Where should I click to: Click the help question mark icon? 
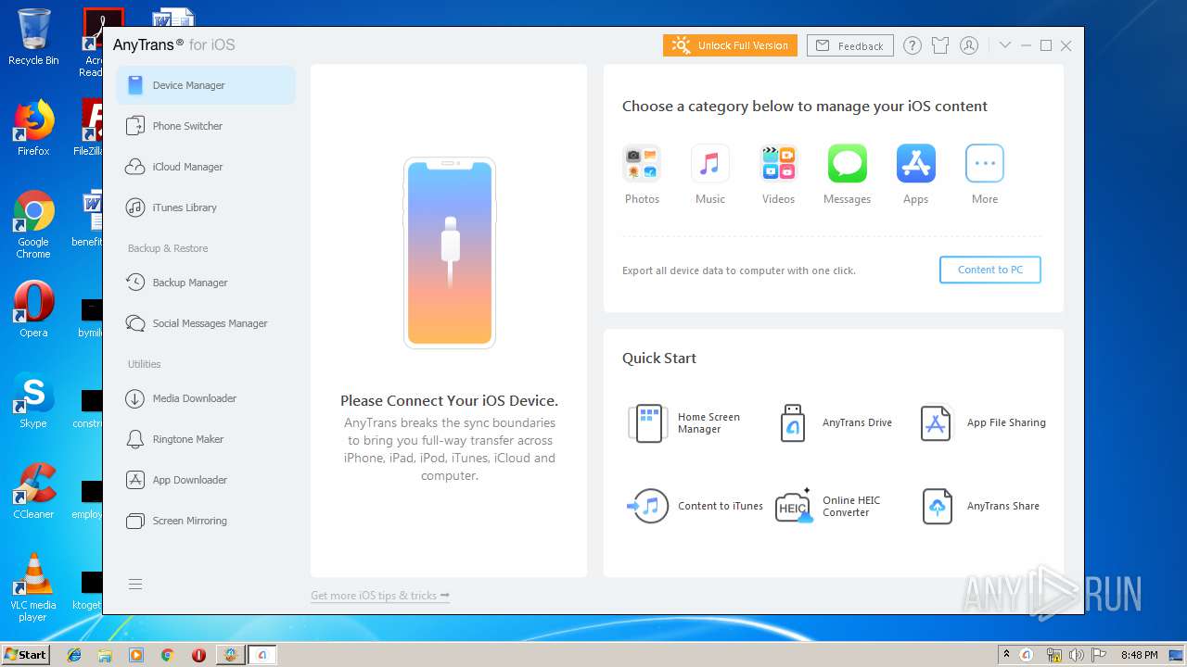click(913, 45)
